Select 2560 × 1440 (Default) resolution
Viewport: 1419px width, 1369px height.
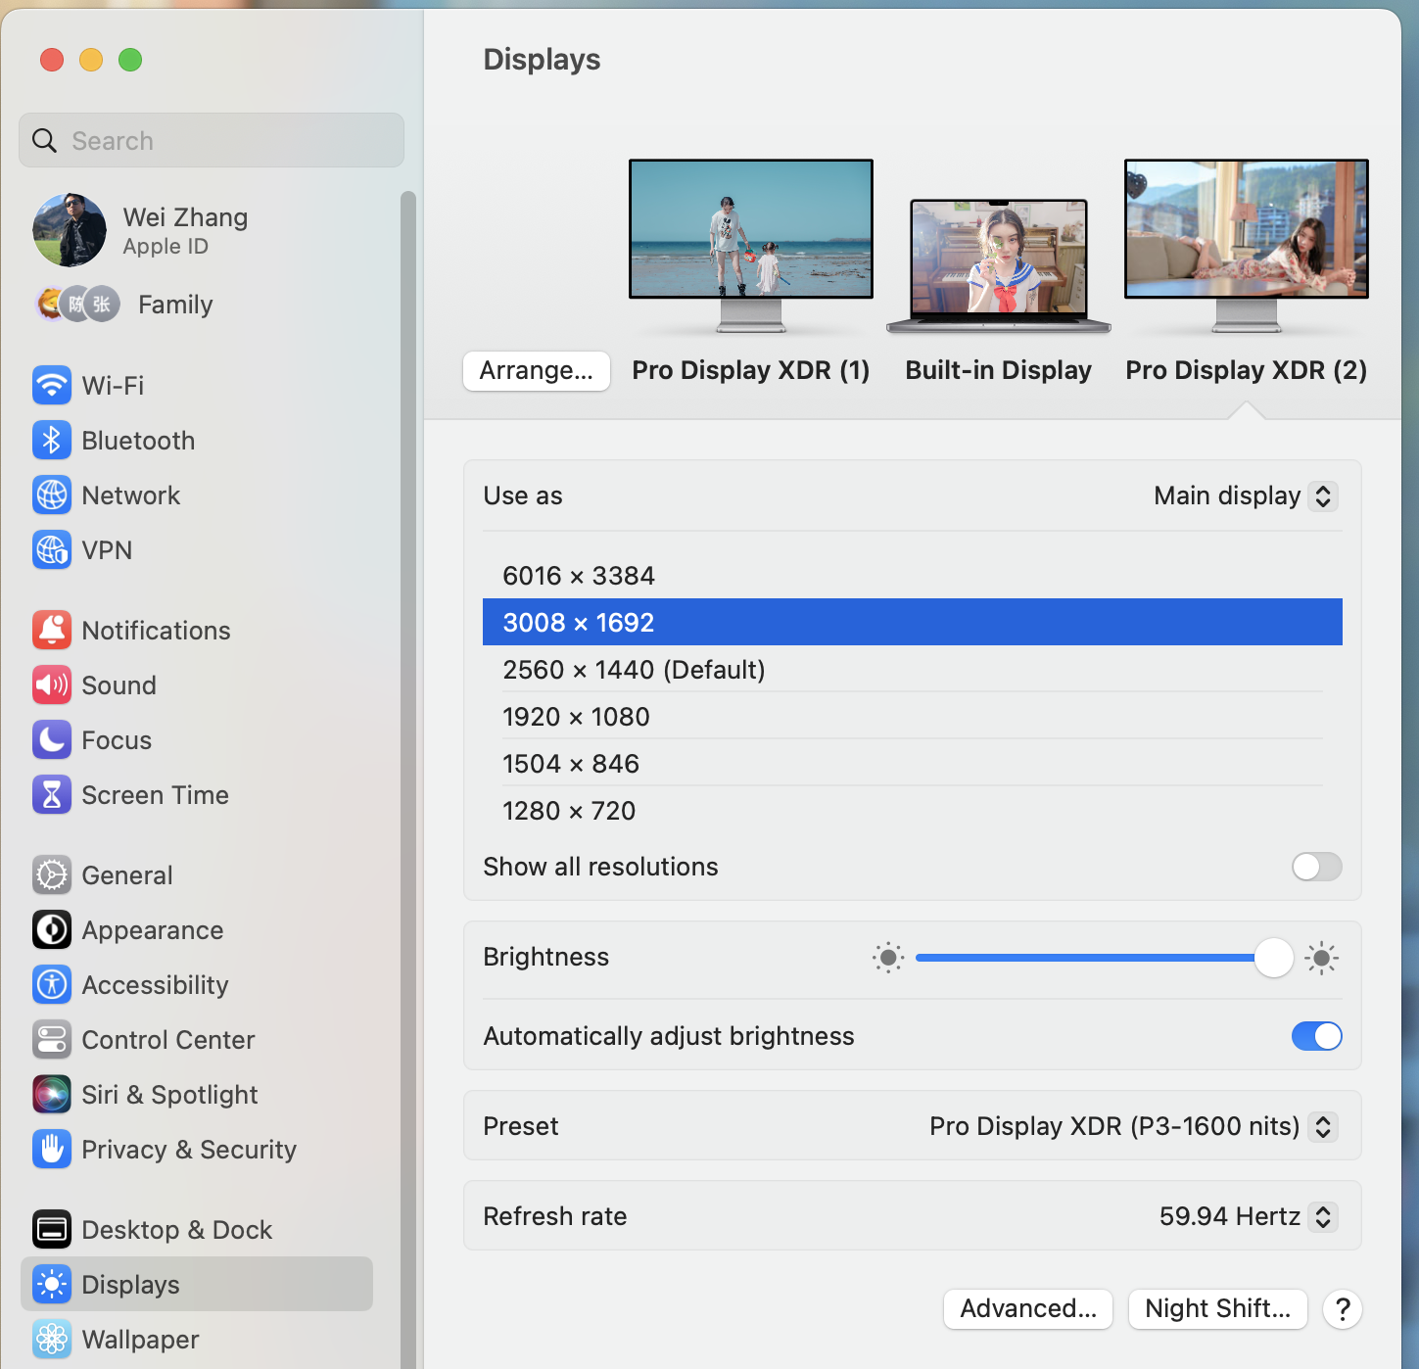[x=913, y=670]
